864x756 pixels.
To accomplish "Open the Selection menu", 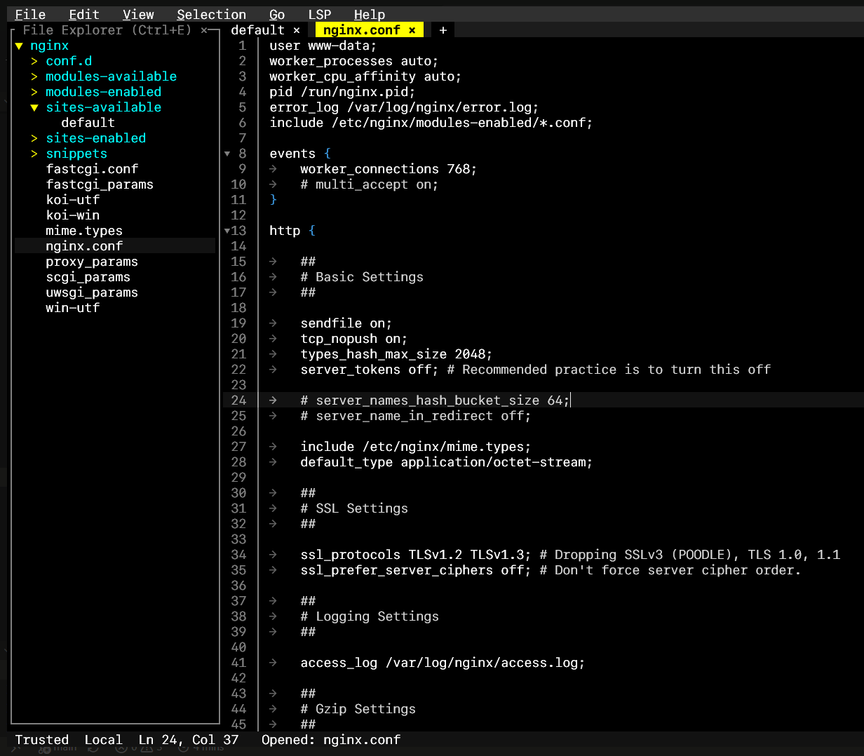I will click(x=211, y=15).
